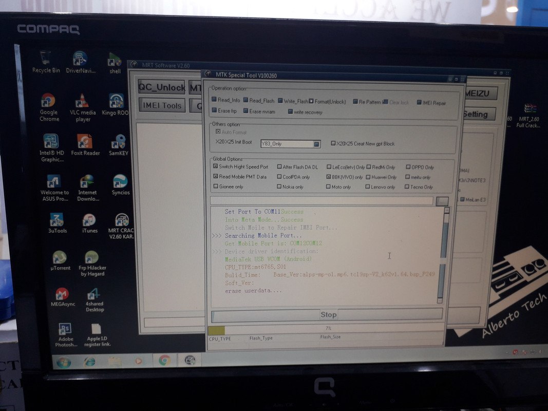Open Intel HD Graphics shortcut
This screenshot has width=548, height=411.
coord(52,147)
